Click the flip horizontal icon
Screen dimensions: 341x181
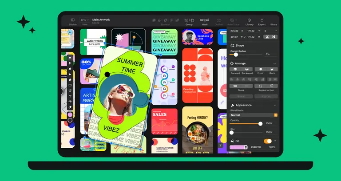click(x=274, y=37)
